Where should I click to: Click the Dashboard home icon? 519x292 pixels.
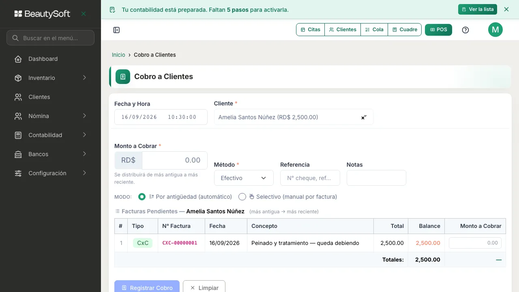click(x=18, y=59)
